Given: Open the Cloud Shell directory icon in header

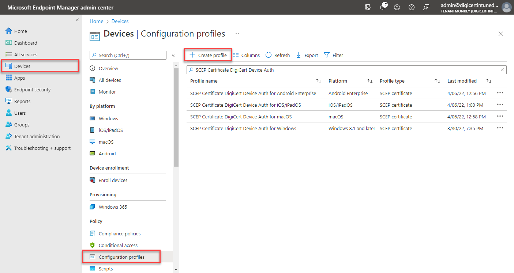Looking at the screenshot, I should [368, 7].
